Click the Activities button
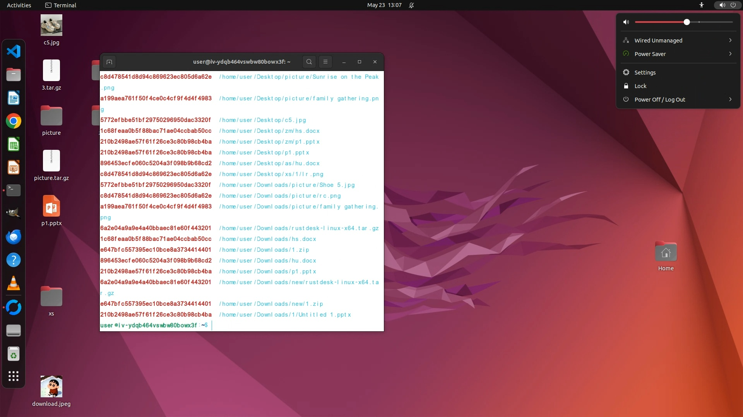 click(x=19, y=5)
